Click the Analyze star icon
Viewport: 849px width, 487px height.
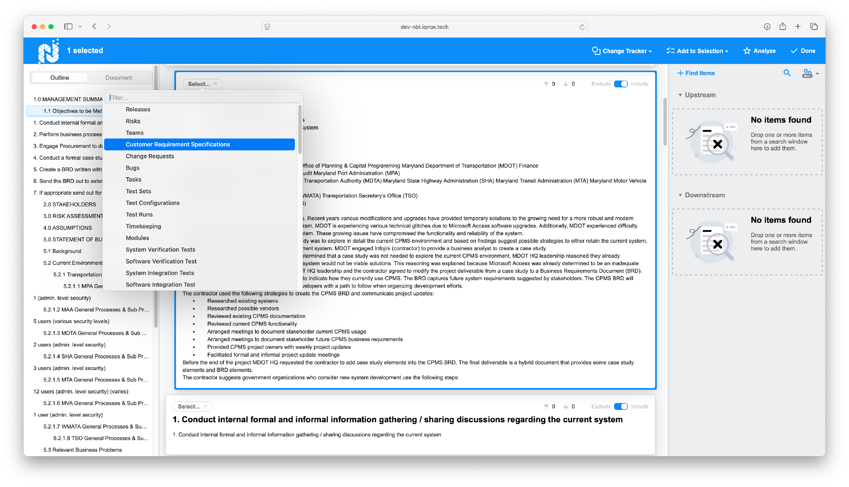tap(747, 51)
